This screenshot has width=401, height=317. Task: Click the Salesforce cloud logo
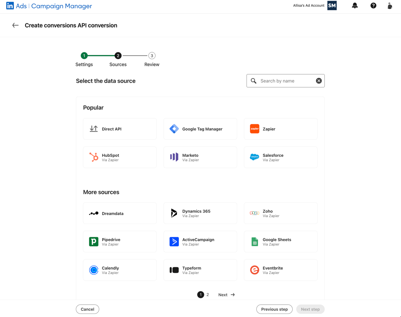coord(254,157)
